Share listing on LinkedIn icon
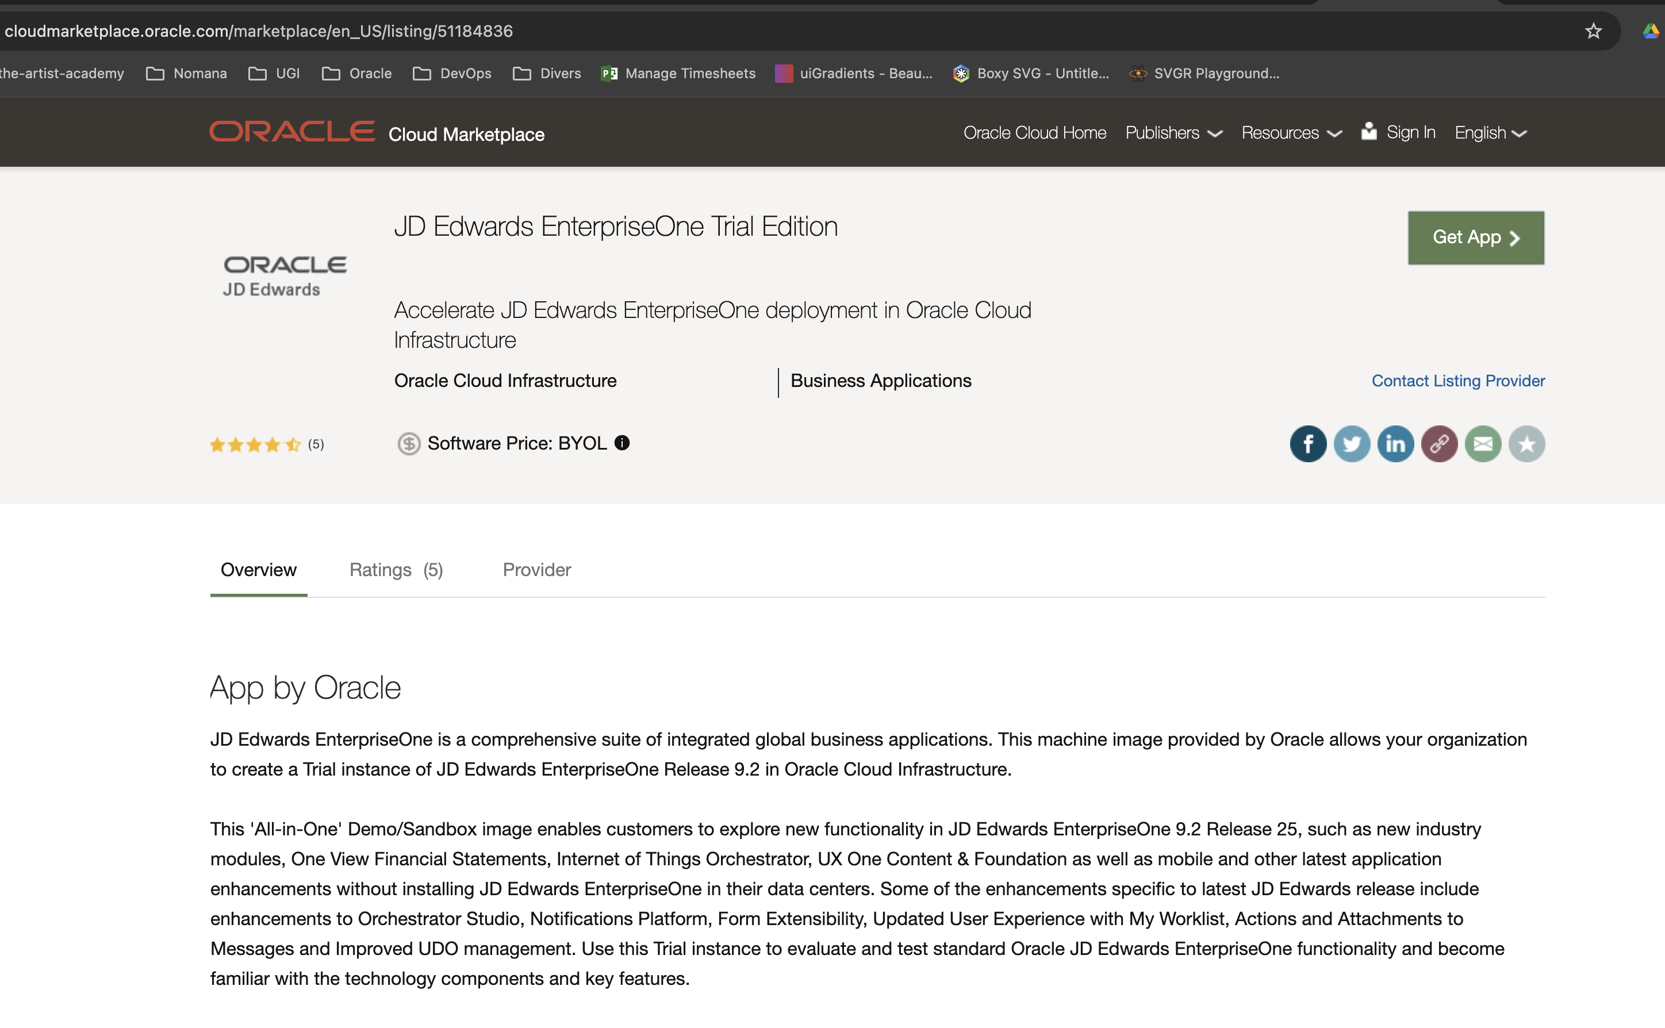This screenshot has height=1028, width=1665. tap(1395, 444)
